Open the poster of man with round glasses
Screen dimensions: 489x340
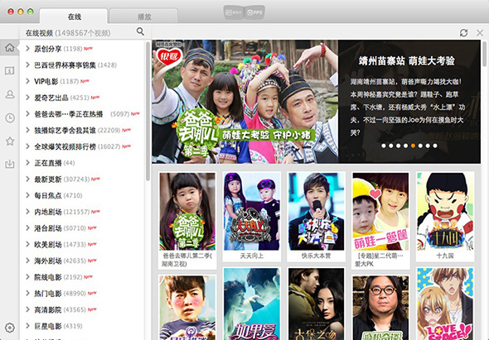coord(380,308)
